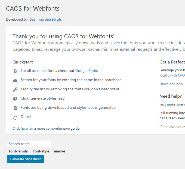Click the font-style column header

(x=41, y=151)
